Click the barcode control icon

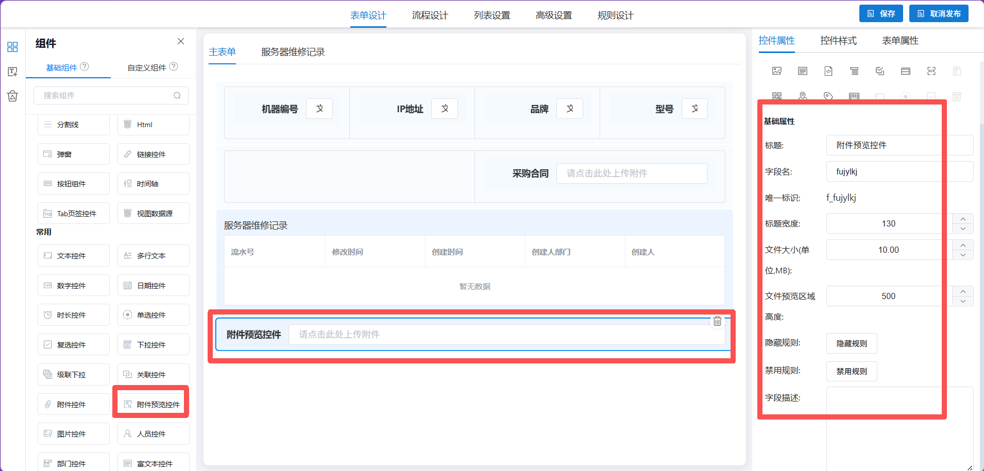click(854, 96)
